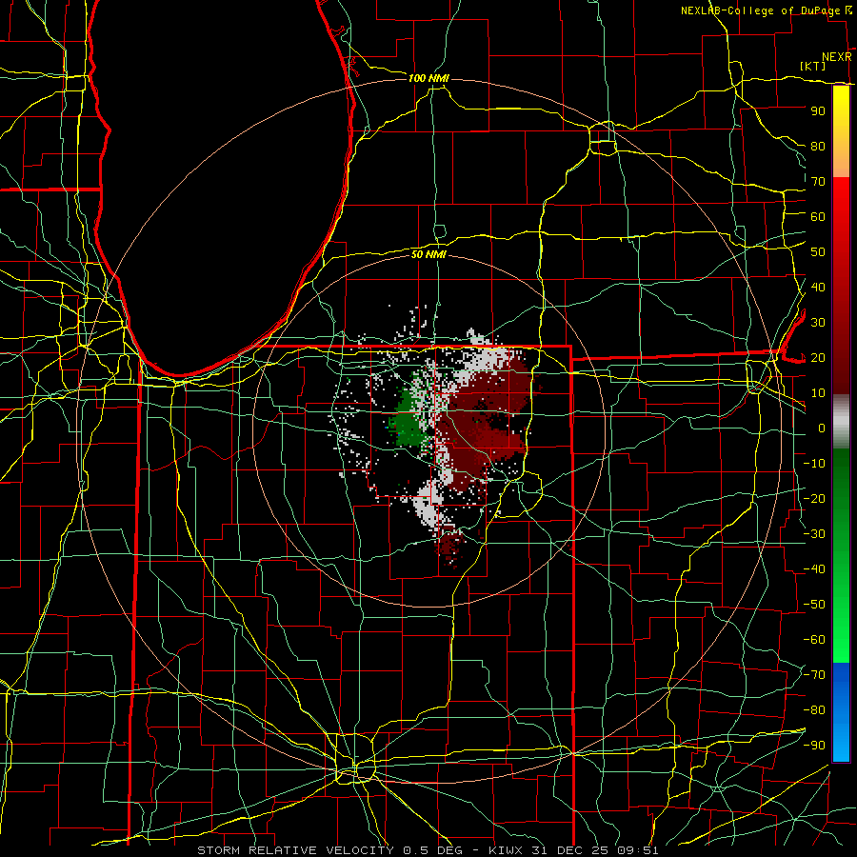Click the -90 value on the velocity scale

814,746
